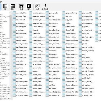Select the playermarriage table name
Viewport: 101px width, 101px height.
[71, 82]
